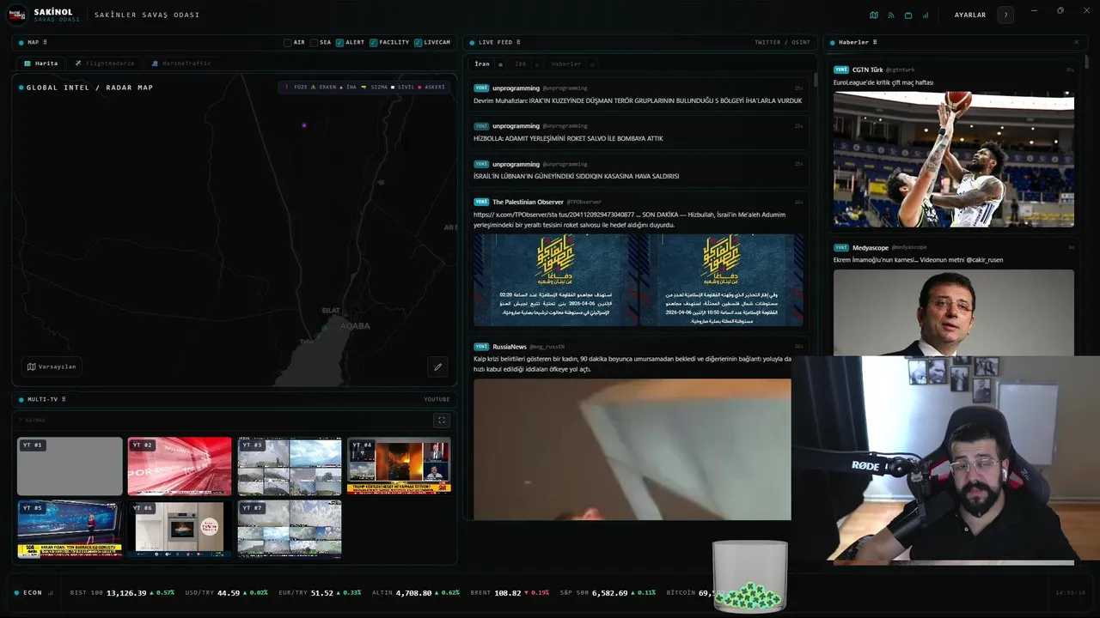
Task: Open the EuroLeague basketball image
Action: [x=954, y=159]
